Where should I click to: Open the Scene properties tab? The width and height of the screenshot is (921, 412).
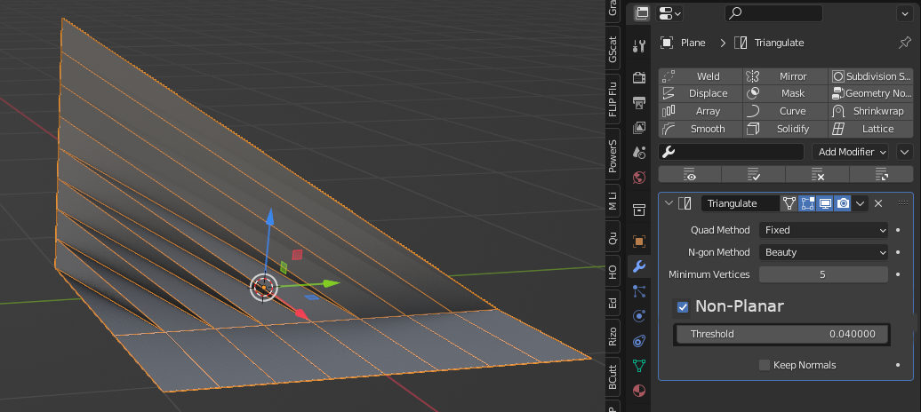pyautogui.click(x=639, y=152)
